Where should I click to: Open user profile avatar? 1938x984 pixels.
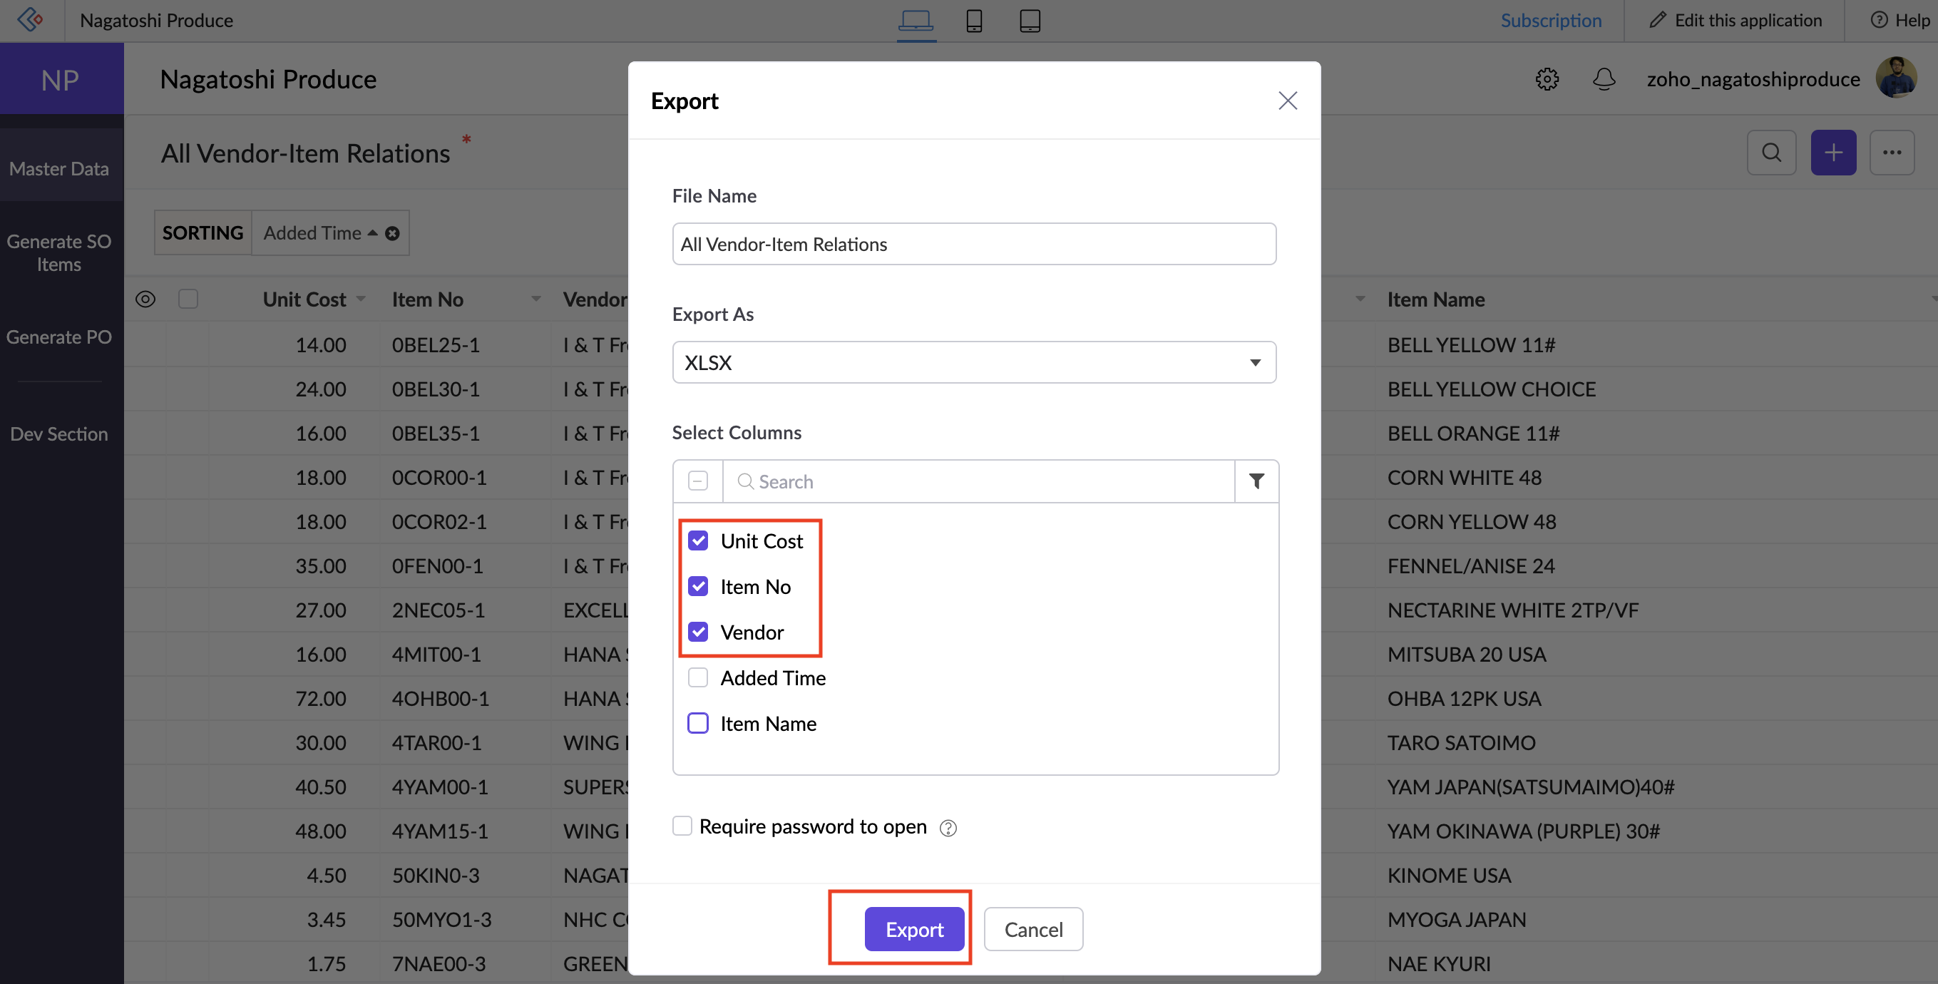click(x=1895, y=78)
